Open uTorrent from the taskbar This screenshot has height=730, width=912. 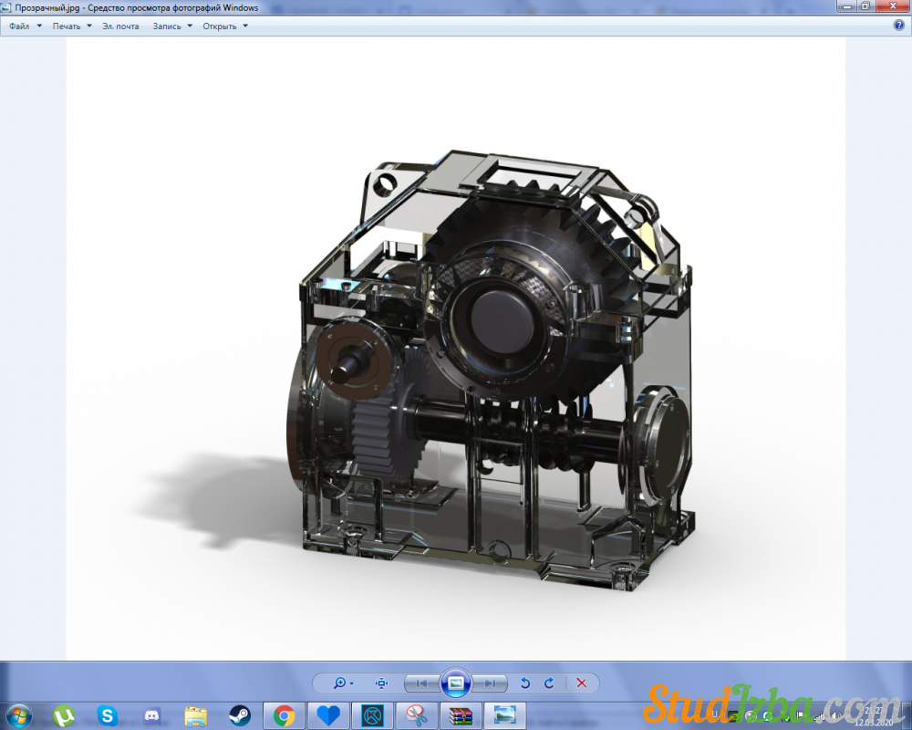[x=64, y=715]
